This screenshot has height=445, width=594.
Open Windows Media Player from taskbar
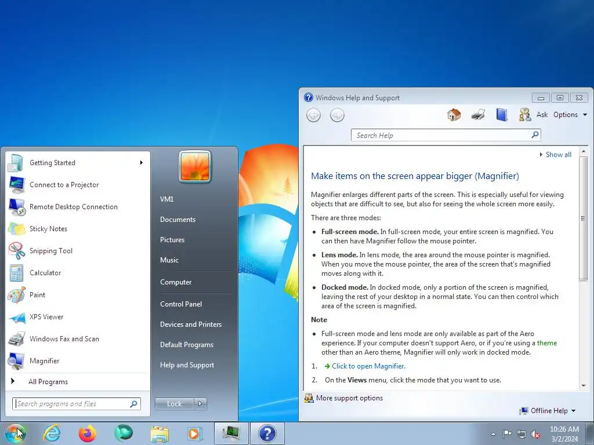195,434
